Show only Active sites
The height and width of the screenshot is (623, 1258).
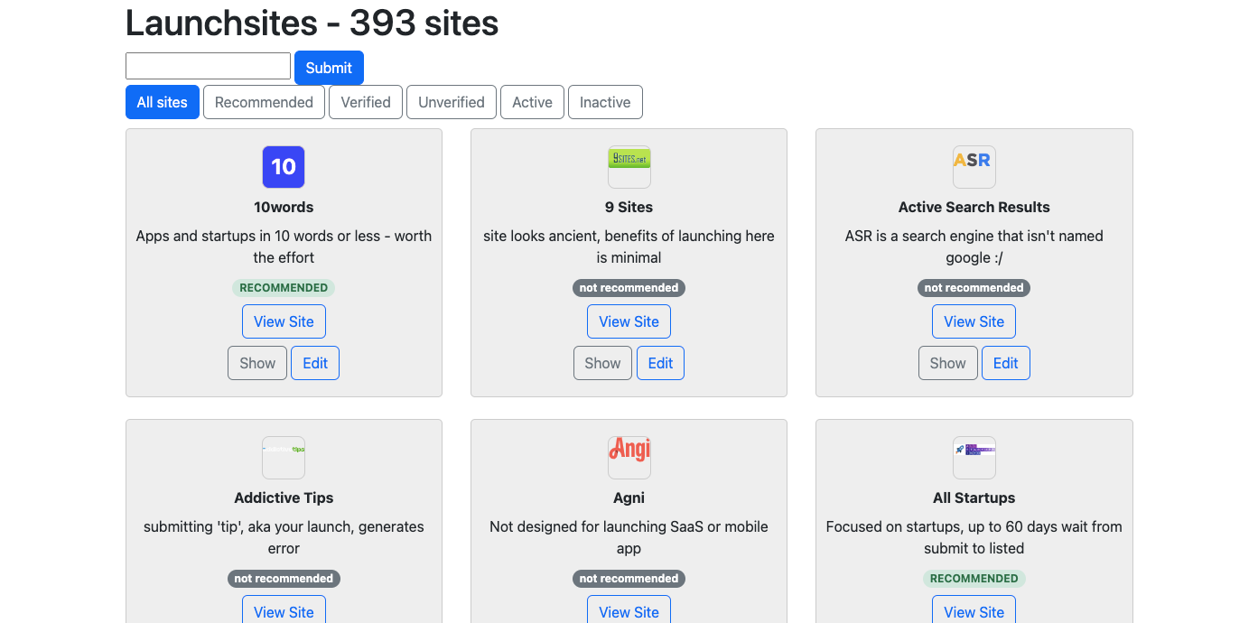532,102
